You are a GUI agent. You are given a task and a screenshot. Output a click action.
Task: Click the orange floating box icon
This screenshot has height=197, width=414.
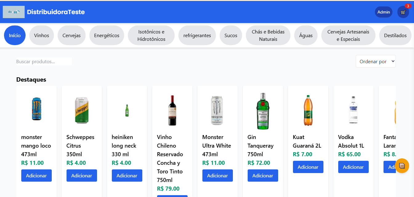[x=402, y=166]
